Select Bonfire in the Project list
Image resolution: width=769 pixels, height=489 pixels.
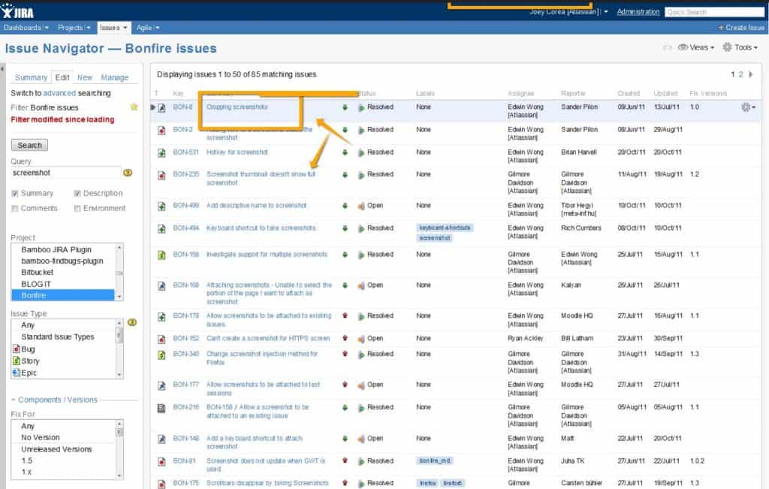point(63,295)
